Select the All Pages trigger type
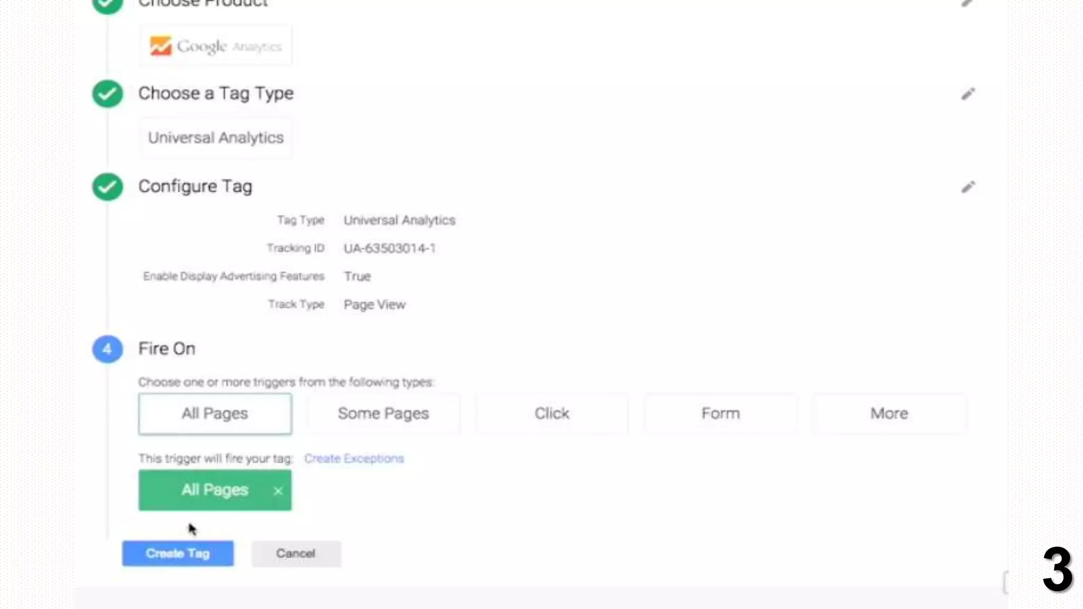This screenshot has height=609, width=1083. point(215,413)
